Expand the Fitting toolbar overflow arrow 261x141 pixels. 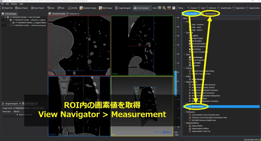[188, 8]
